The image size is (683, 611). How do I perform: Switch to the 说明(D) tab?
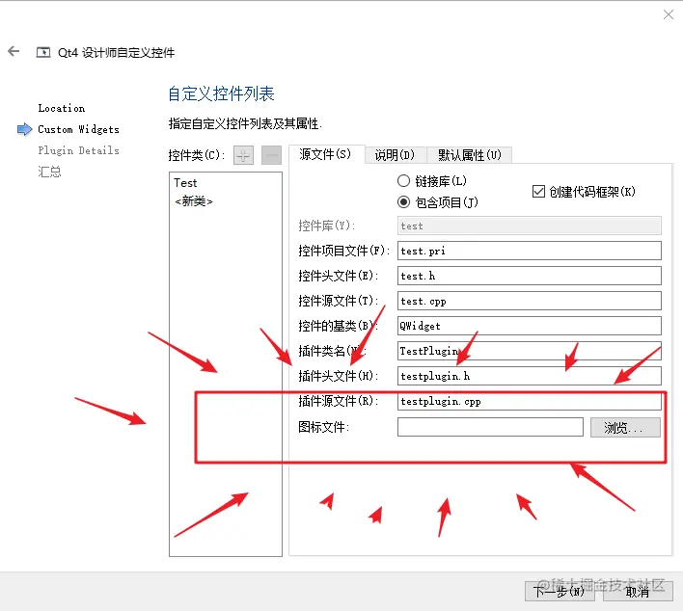pyautogui.click(x=396, y=155)
